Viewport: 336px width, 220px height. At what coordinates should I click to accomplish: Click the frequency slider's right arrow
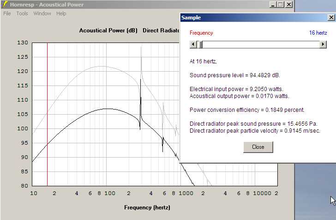(x=323, y=44)
